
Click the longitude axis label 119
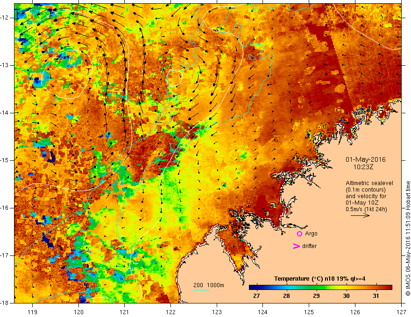(x=33, y=312)
